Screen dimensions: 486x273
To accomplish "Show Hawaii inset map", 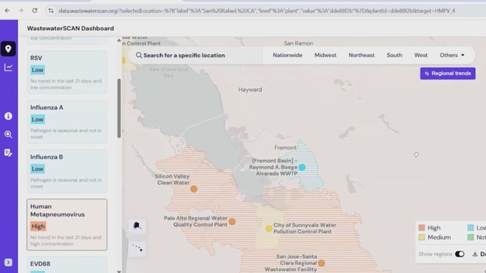I will tap(137, 248).
